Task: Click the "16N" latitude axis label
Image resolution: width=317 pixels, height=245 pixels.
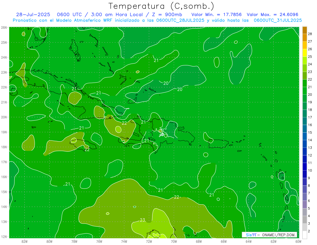Action: pyautogui.click(x=4, y=177)
